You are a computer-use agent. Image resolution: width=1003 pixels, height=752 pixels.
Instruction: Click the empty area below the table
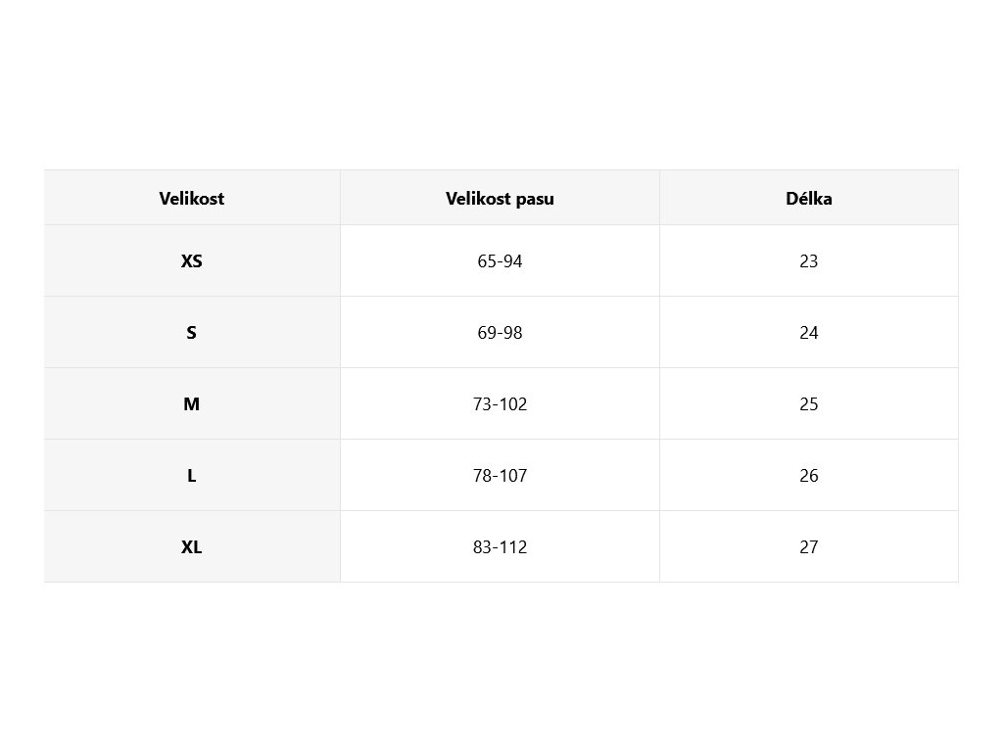501,666
